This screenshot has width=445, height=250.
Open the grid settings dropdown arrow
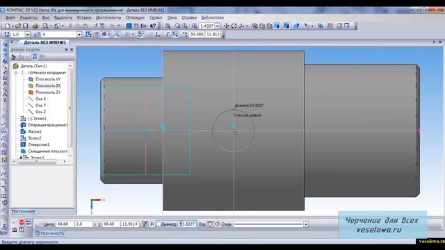click(x=133, y=34)
